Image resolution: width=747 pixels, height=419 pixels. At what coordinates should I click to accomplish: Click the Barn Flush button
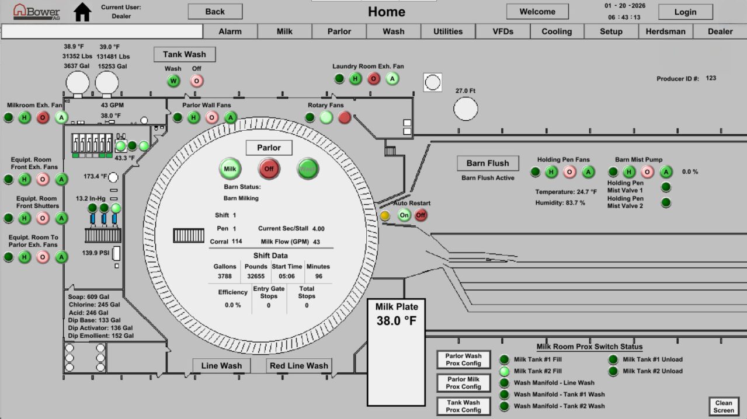(x=488, y=163)
